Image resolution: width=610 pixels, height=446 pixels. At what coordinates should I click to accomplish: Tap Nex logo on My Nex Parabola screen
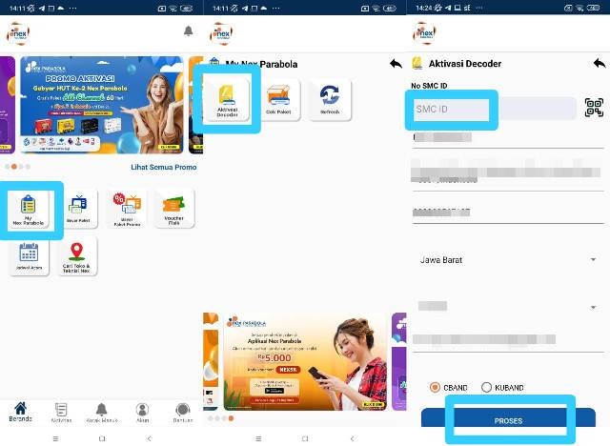(221, 33)
